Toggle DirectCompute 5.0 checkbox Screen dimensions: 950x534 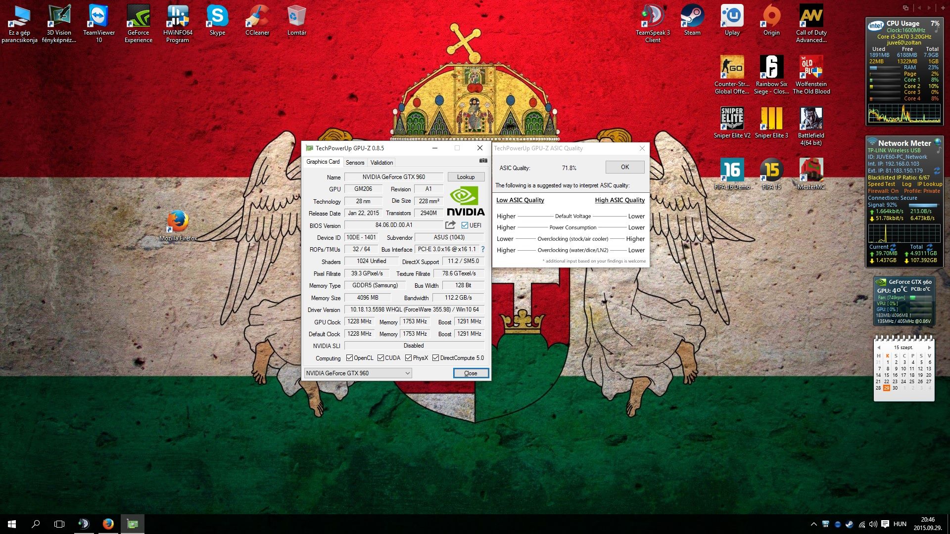(435, 358)
